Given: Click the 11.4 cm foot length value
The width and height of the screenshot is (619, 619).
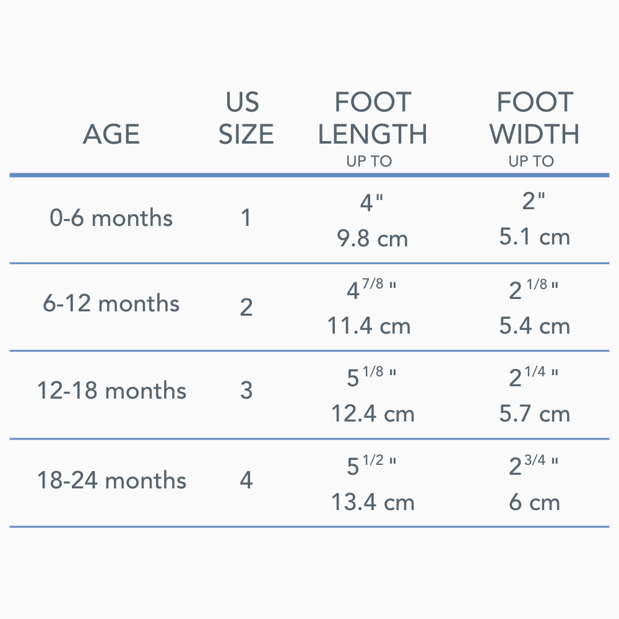Looking at the screenshot, I should coord(369,326).
